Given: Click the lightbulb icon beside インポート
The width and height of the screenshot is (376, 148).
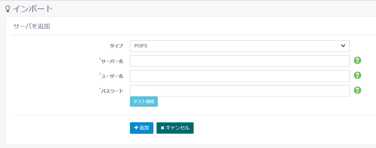Looking at the screenshot, I should [x=8, y=9].
